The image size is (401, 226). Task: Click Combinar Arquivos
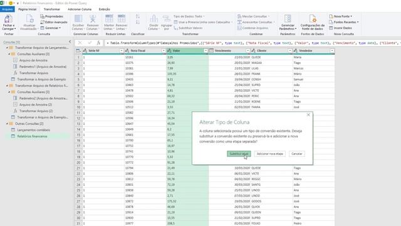[x=253, y=28]
